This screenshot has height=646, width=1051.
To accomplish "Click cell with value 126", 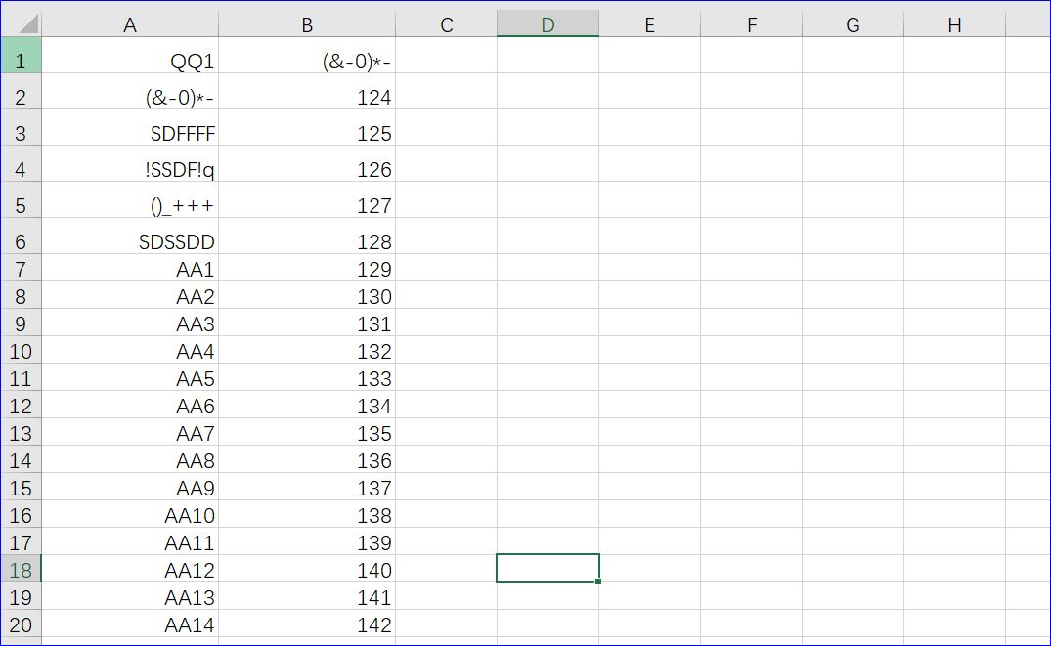I will tap(307, 163).
